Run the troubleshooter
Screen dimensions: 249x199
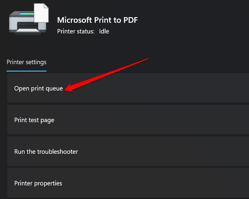coord(128,151)
